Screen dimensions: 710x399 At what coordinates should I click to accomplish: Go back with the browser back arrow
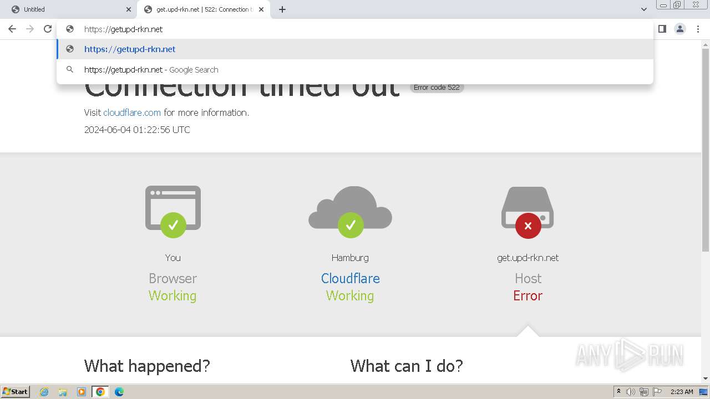click(x=12, y=29)
